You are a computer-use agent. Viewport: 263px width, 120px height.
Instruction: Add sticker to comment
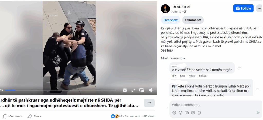(199, 113)
